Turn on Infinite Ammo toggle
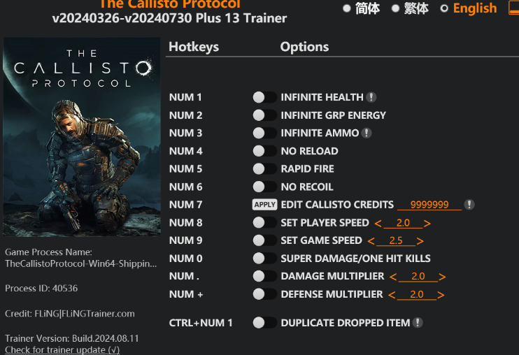The image size is (519, 355). (x=264, y=133)
